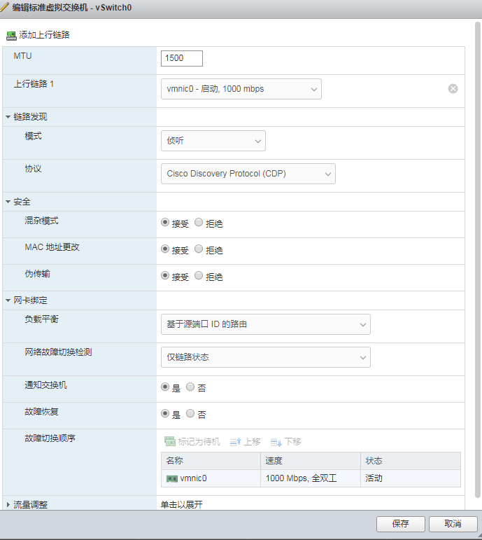Click the Mark as standby (标记为待机) icon

[169, 441]
